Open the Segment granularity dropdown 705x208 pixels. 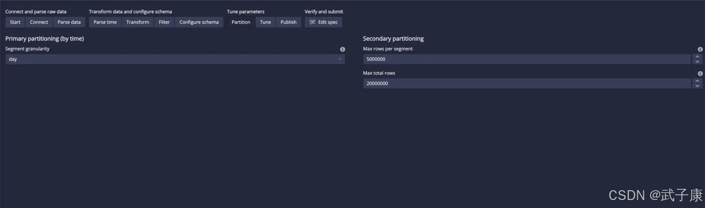pos(175,59)
